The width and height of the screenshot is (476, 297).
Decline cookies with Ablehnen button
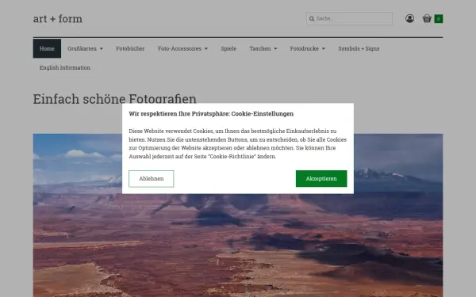[x=152, y=178]
